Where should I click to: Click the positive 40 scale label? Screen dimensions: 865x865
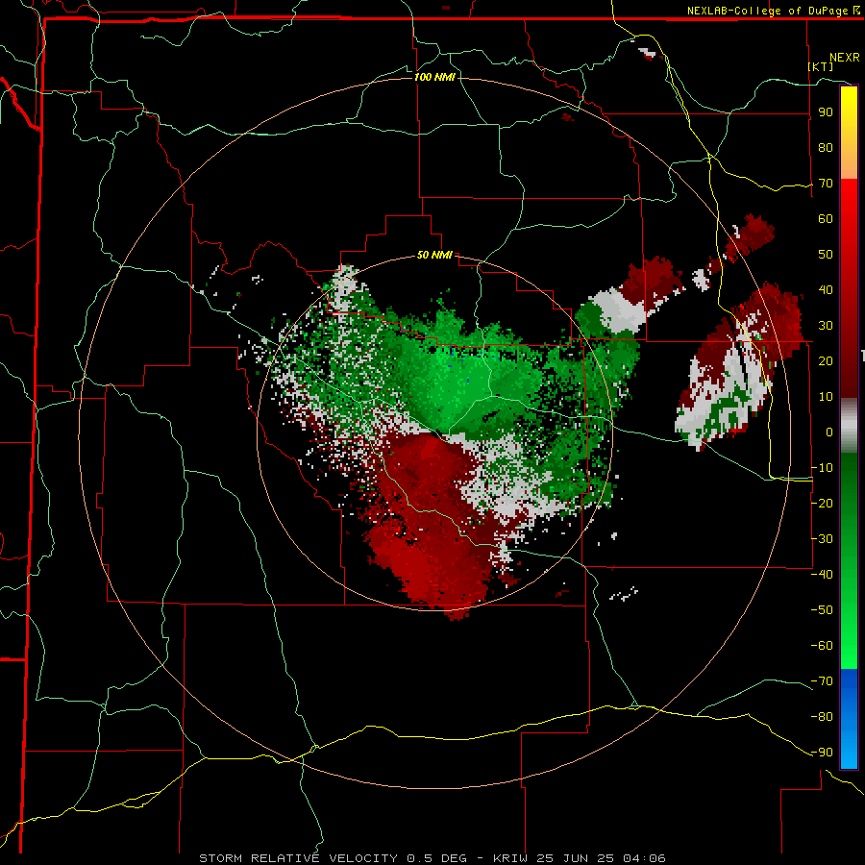coord(826,289)
